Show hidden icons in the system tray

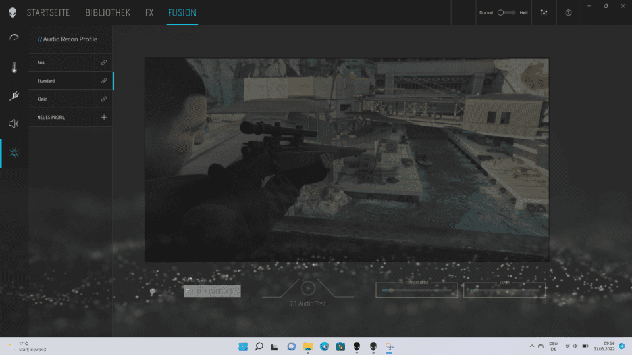532,346
